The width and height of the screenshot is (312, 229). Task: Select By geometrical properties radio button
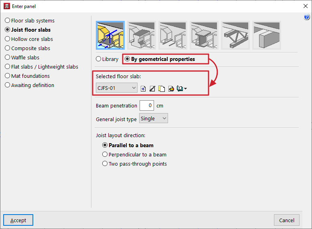(x=160, y=59)
